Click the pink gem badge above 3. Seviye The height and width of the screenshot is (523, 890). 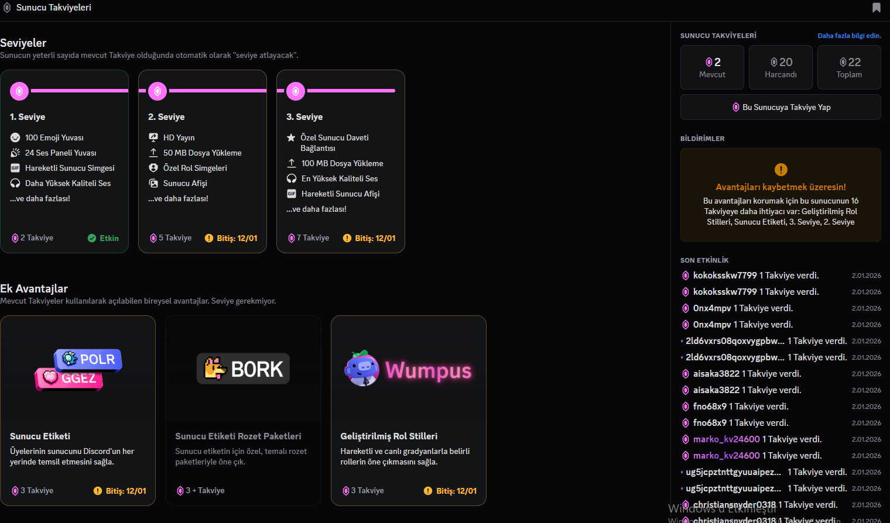(x=296, y=91)
